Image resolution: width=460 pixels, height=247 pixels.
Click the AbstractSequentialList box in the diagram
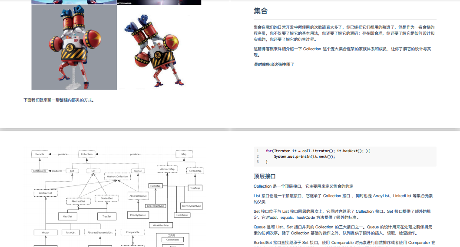100,233
